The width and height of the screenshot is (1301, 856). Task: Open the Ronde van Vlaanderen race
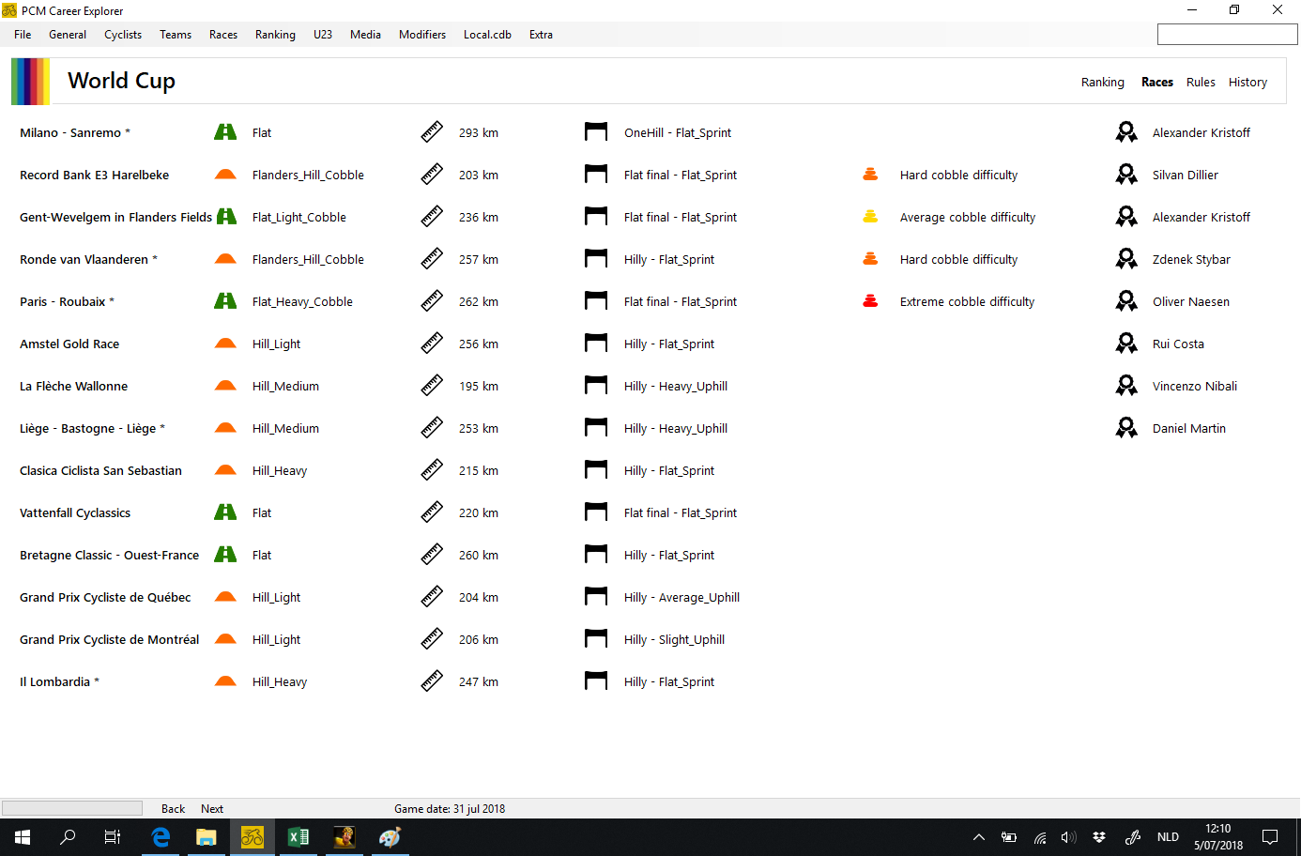84,260
